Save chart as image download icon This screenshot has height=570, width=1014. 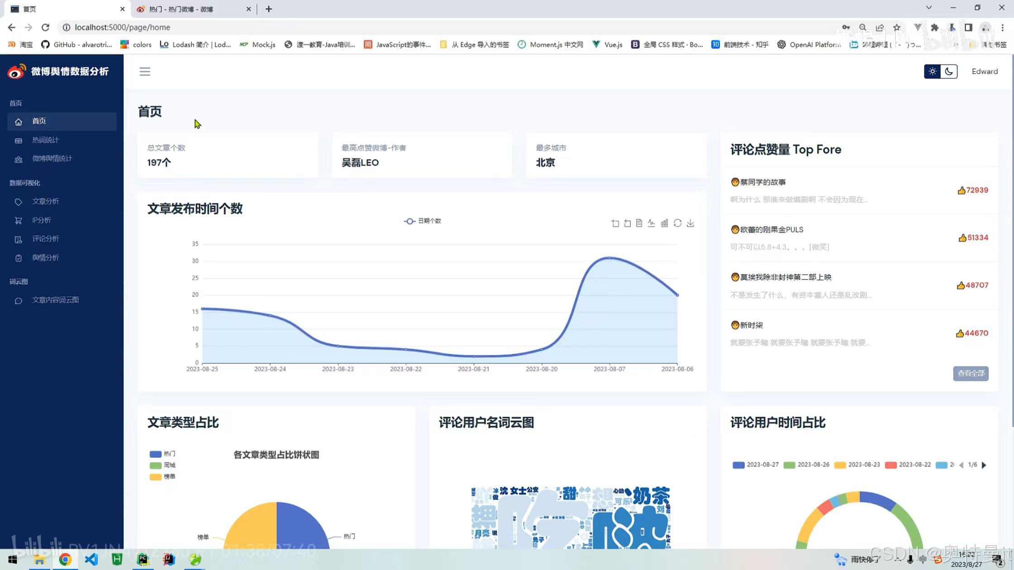(x=690, y=223)
